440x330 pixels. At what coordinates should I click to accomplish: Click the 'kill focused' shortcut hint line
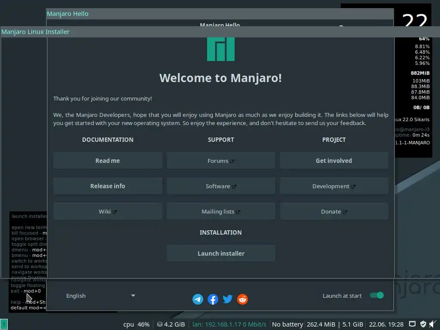29,233
